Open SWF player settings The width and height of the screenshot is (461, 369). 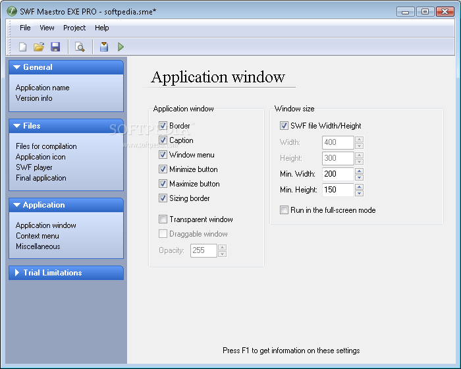point(34,167)
